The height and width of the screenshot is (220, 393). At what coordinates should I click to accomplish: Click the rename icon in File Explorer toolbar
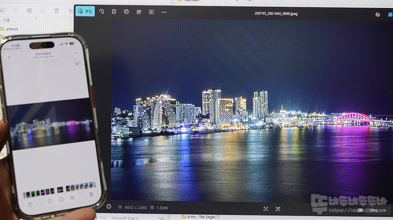(29, 10)
